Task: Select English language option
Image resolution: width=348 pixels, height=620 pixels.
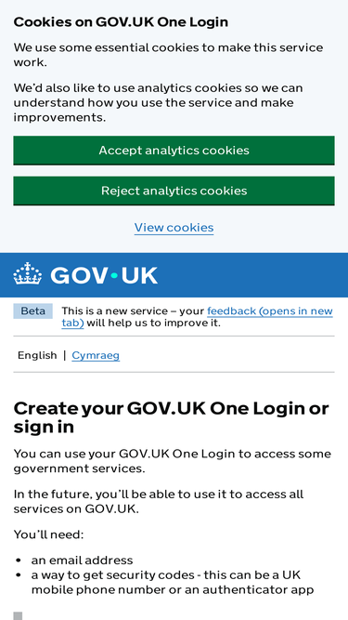Action: click(37, 355)
